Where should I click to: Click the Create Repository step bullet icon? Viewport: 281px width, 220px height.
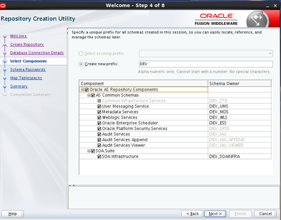click(x=5, y=44)
